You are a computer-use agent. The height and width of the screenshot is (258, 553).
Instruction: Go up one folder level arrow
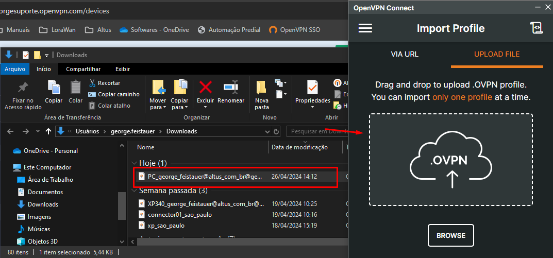click(48, 131)
